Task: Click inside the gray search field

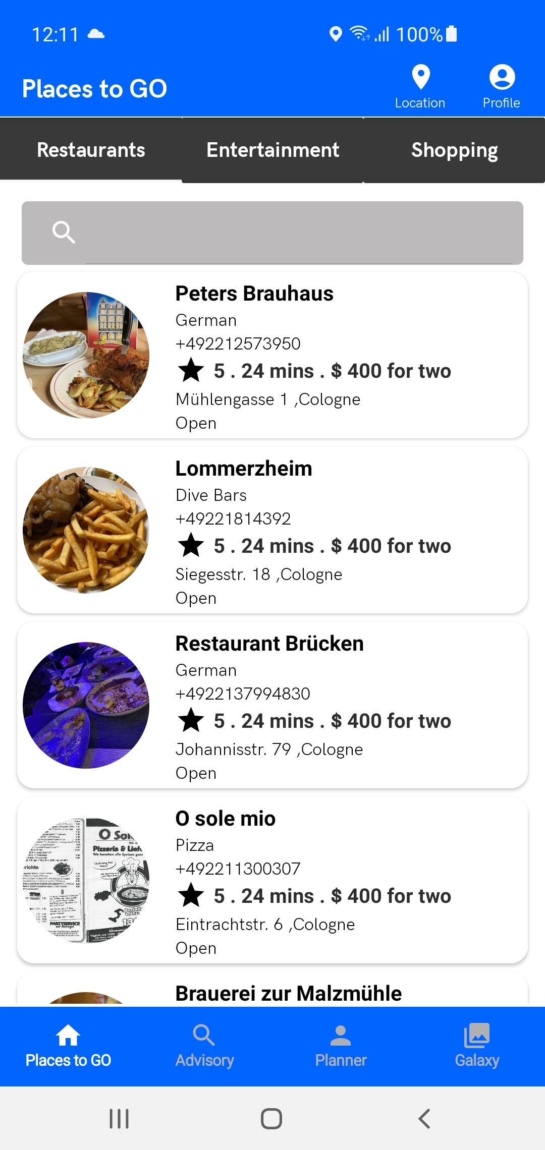Action: 272,233
